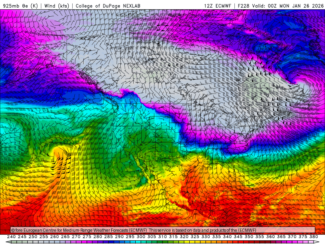Image resolution: width=325 pixels, height=244 pixels.
Task: Select the 255 value on the color scale
Action: tap(43, 237)
